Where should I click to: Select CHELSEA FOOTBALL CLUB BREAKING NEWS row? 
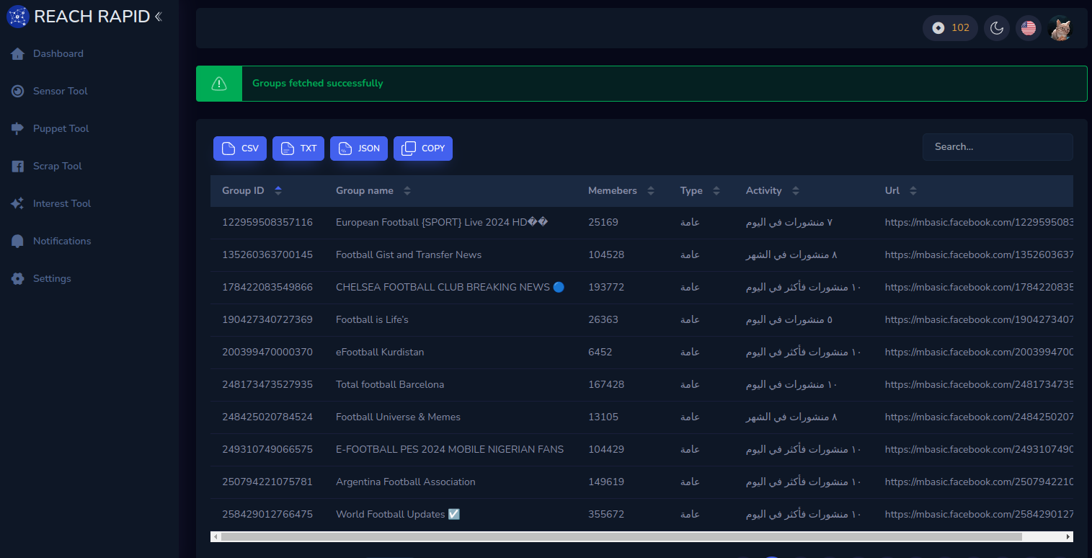pyautogui.click(x=642, y=287)
